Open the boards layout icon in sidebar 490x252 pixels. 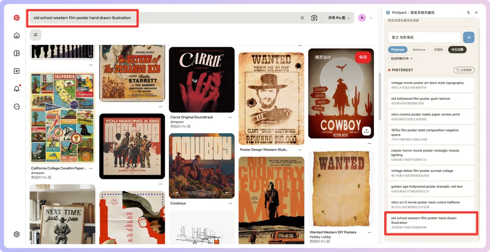pos(17,53)
